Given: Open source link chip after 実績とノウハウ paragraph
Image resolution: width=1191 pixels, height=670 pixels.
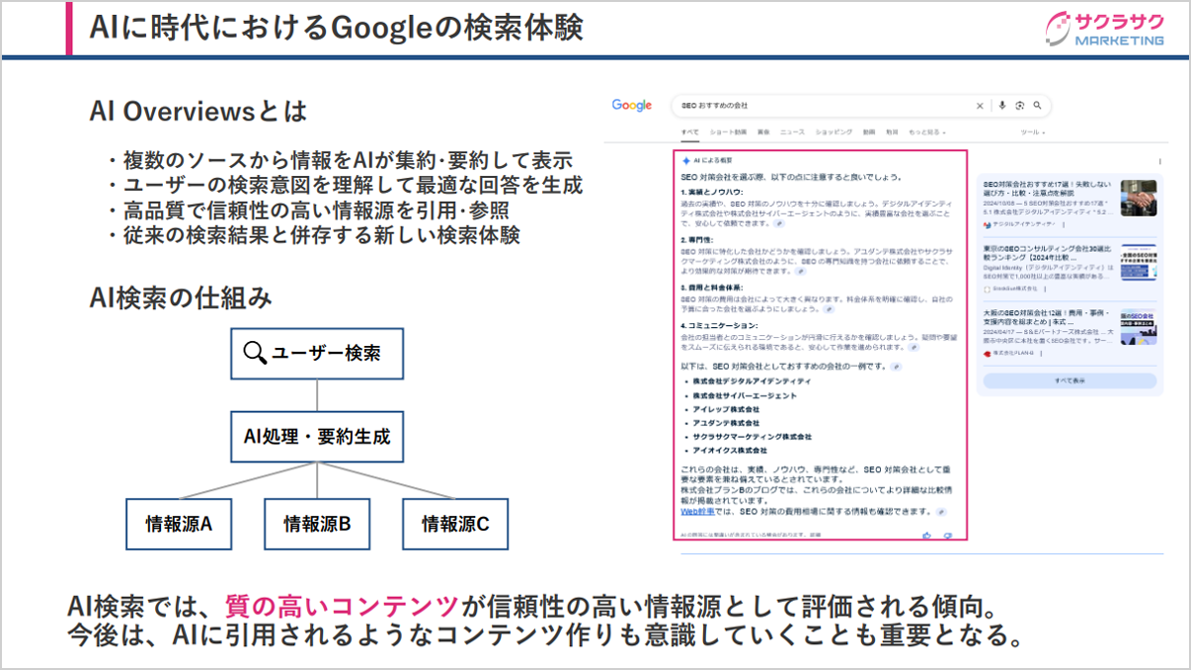Looking at the screenshot, I should (x=779, y=223).
